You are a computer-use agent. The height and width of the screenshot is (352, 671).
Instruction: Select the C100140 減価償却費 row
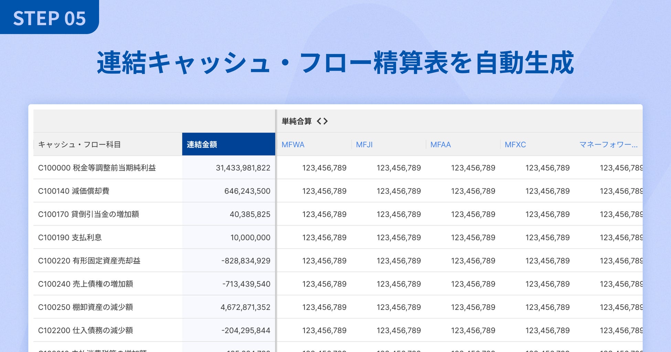[74, 191]
